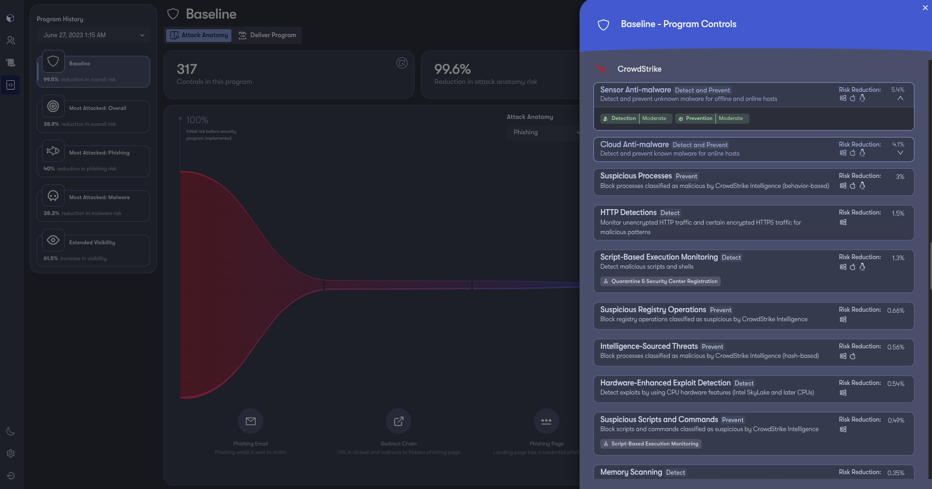Click the Phishing Email envelope icon
This screenshot has height=489, width=932.
click(x=251, y=421)
